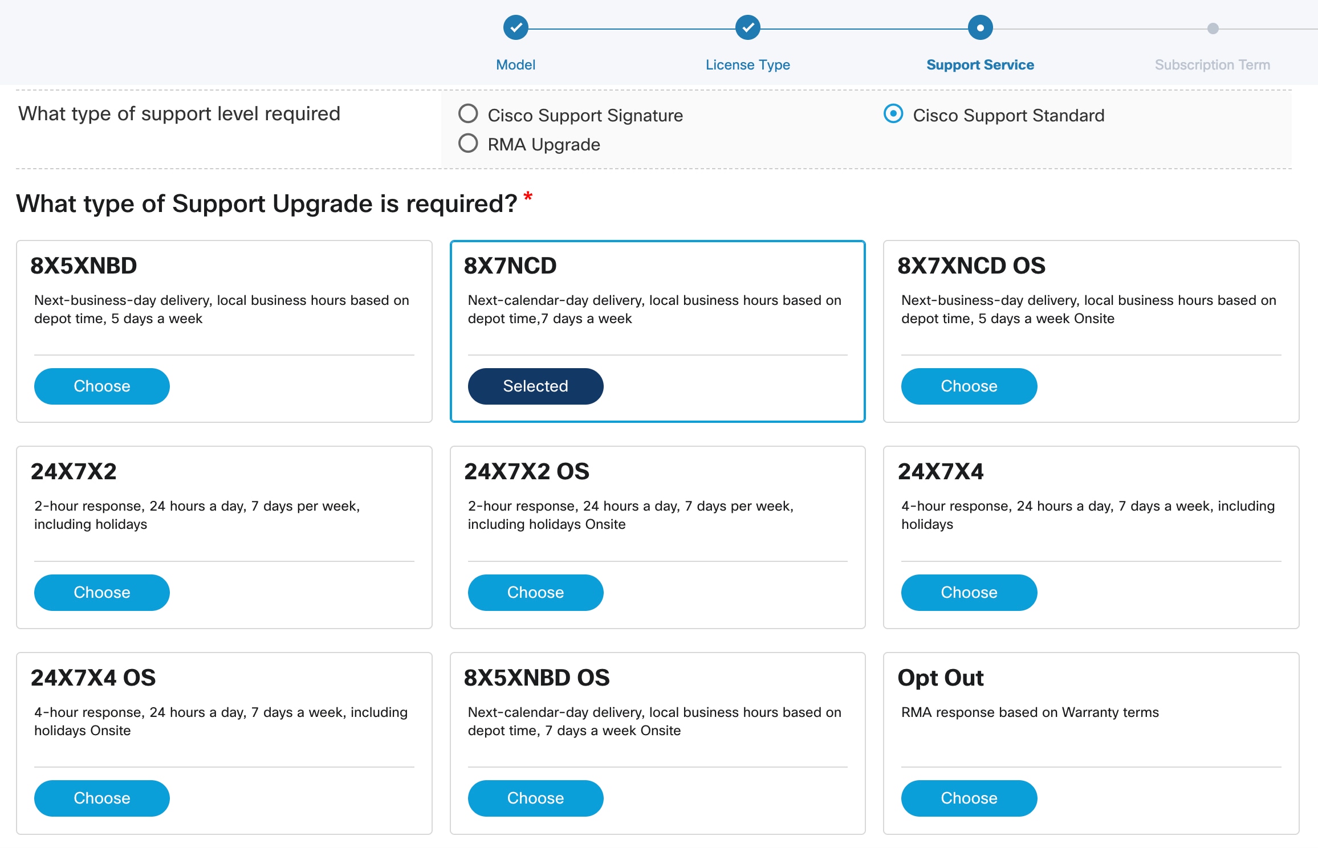Click the RMA Upgrade label text
Image resolution: width=1318 pixels, height=848 pixels.
pos(544,145)
